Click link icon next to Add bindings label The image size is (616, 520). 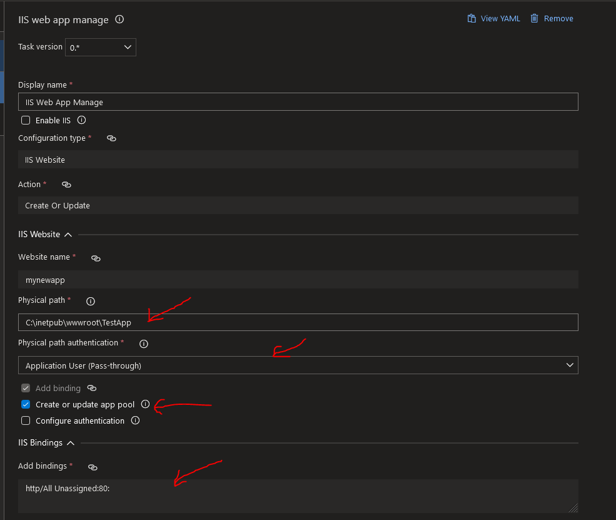point(93,467)
